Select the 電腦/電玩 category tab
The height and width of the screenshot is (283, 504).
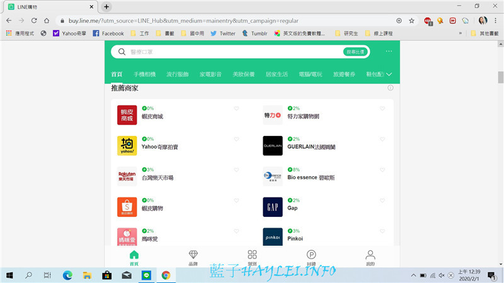[311, 74]
